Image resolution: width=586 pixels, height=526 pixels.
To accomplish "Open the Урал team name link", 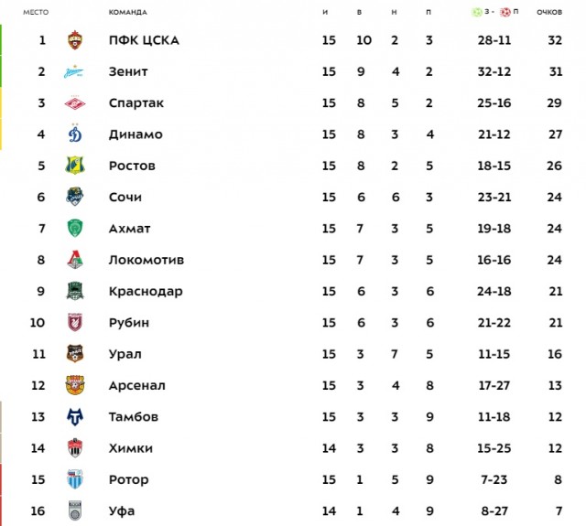I will coord(125,354).
